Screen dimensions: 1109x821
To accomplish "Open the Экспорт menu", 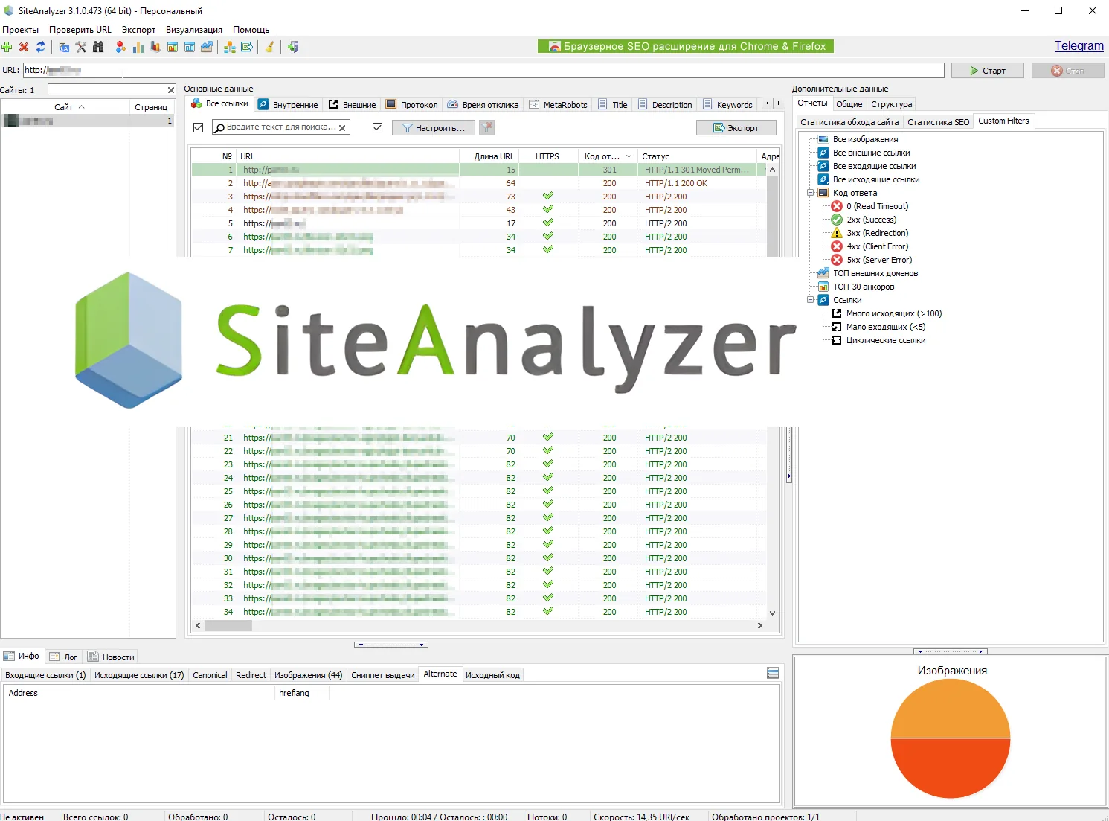I will click(139, 30).
